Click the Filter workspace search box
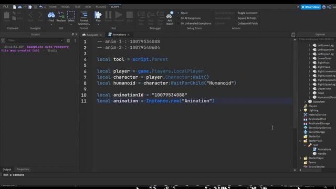 click(317, 39)
